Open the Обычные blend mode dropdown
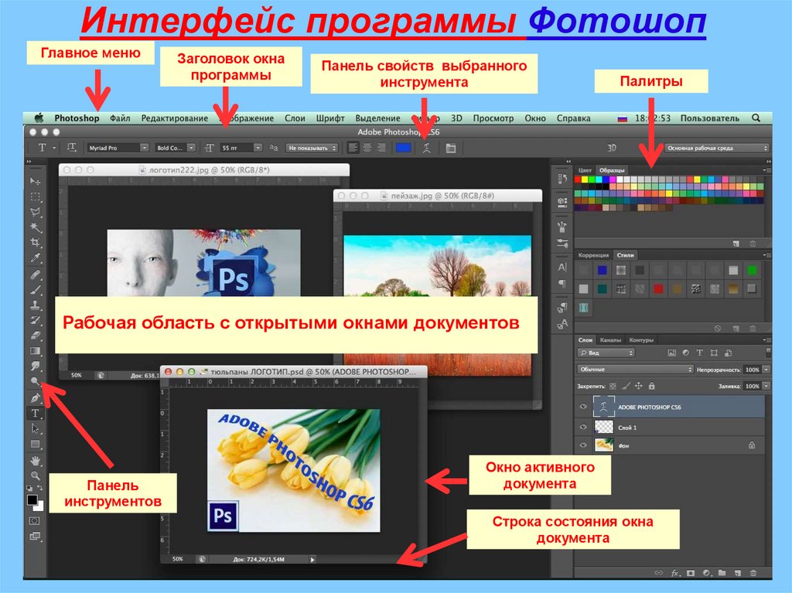 pyautogui.click(x=635, y=370)
